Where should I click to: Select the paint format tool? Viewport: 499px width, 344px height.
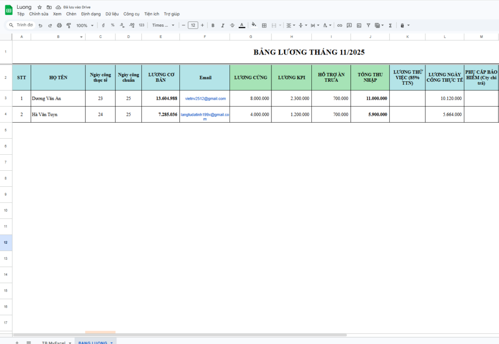click(69, 25)
